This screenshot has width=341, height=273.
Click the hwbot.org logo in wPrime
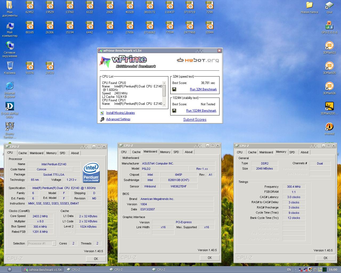tap(198, 60)
